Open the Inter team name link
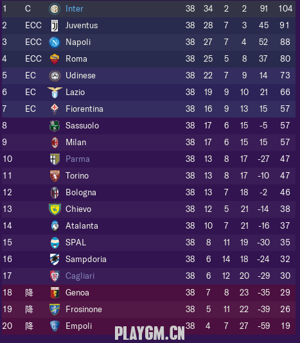The width and height of the screenshot is (300, 343). [x=75, y=9]
